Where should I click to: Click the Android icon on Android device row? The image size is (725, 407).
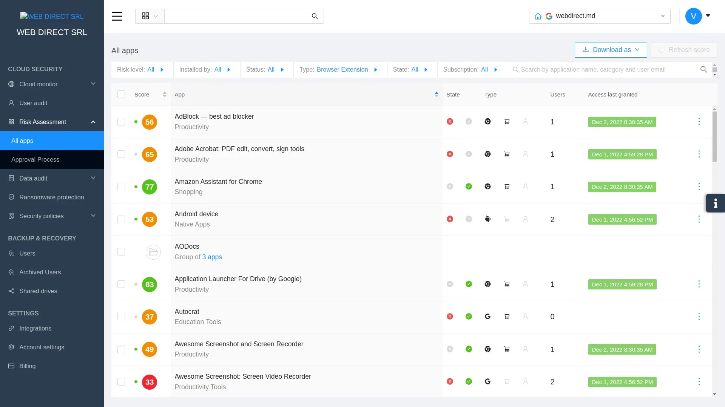pyautogui.click(x=488, y=219)
